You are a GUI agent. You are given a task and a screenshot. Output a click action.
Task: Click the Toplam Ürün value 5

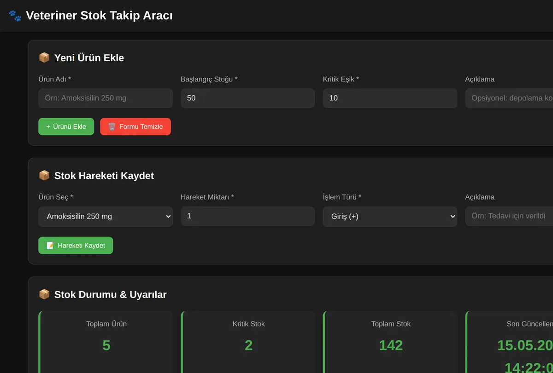click(x=106, y=345)
